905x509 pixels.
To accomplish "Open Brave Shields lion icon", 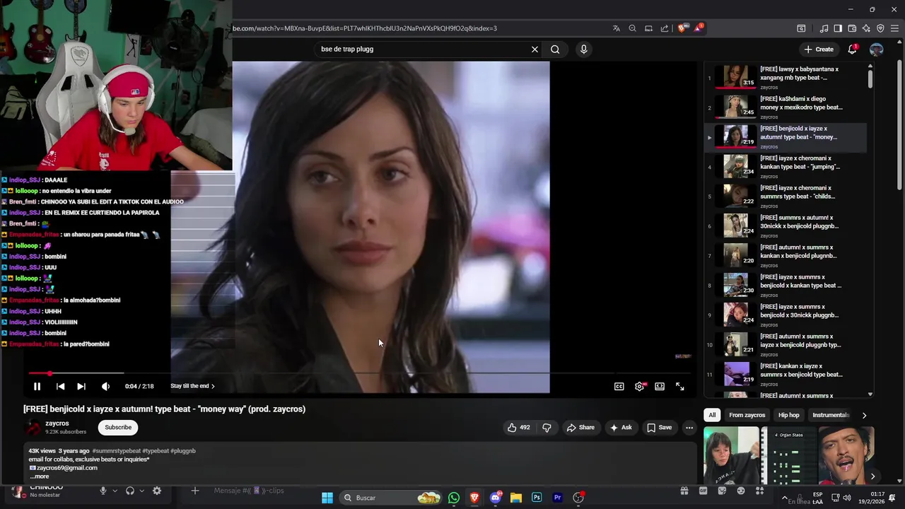I will point(682,28).
